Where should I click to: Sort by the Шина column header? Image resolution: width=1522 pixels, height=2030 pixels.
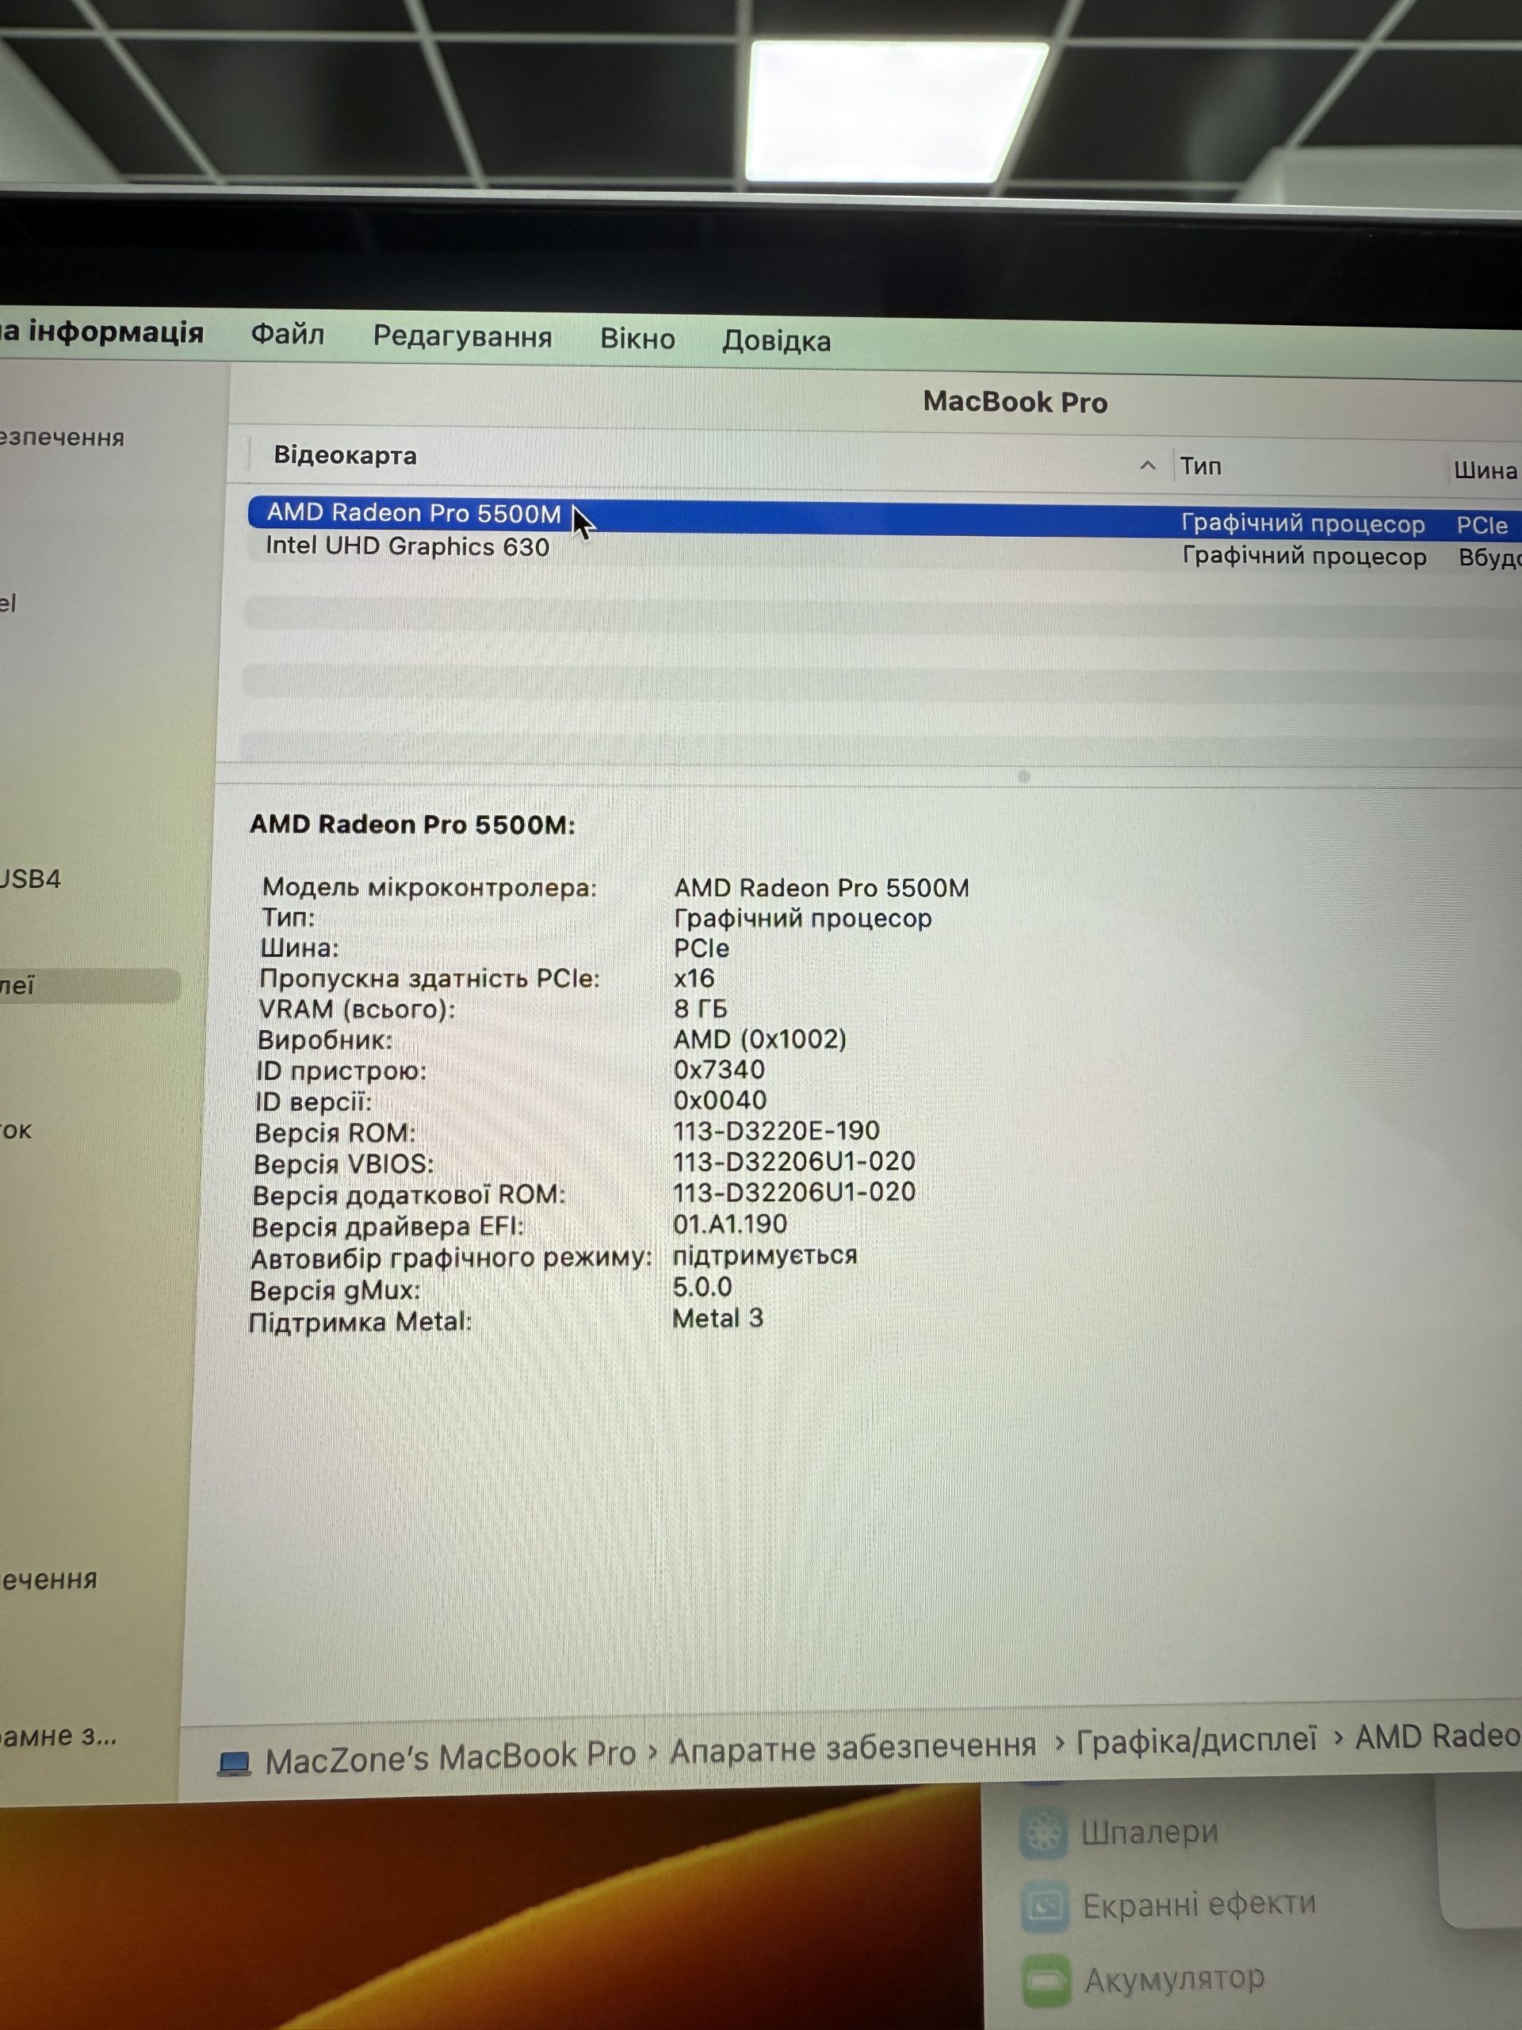(x=1485, y=471)
